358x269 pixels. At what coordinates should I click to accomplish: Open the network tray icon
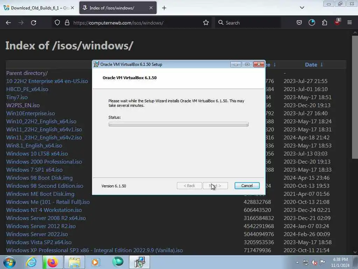click(306, 263)
